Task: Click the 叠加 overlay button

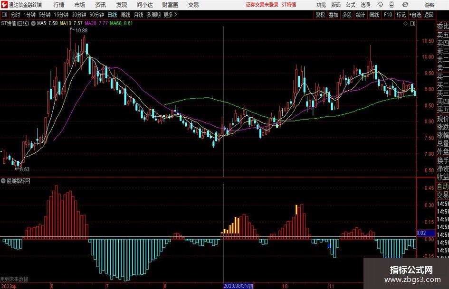Action: click(x=334, y=15)
